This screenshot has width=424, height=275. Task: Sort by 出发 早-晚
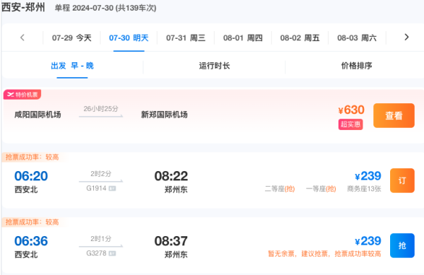coord(72,66)
